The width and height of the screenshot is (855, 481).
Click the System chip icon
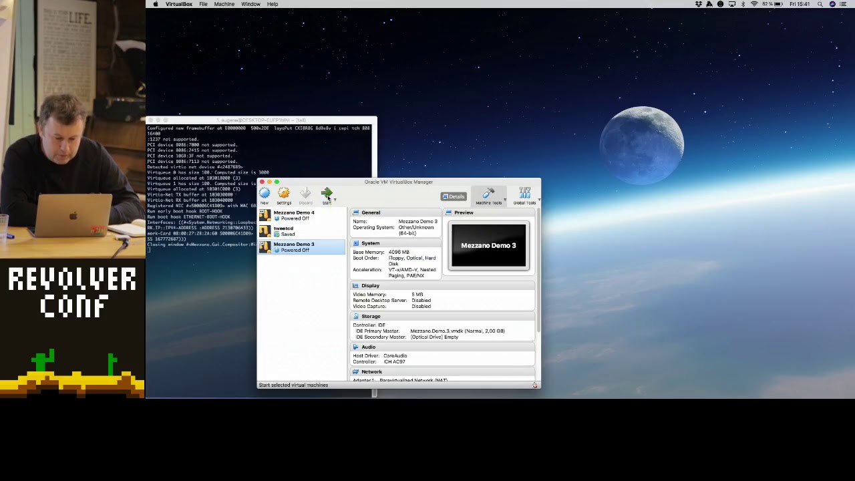point(355,243)
